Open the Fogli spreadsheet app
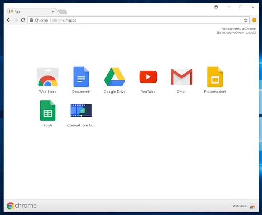Viewport: 262px width, 215px height. tap(48, 111)
